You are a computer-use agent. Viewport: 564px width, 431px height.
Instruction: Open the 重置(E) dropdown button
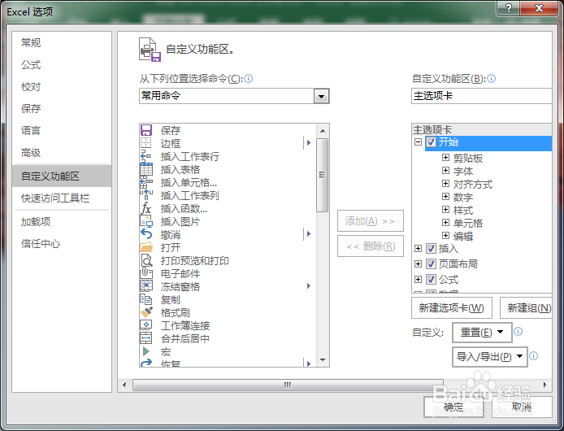pos(482,332)
